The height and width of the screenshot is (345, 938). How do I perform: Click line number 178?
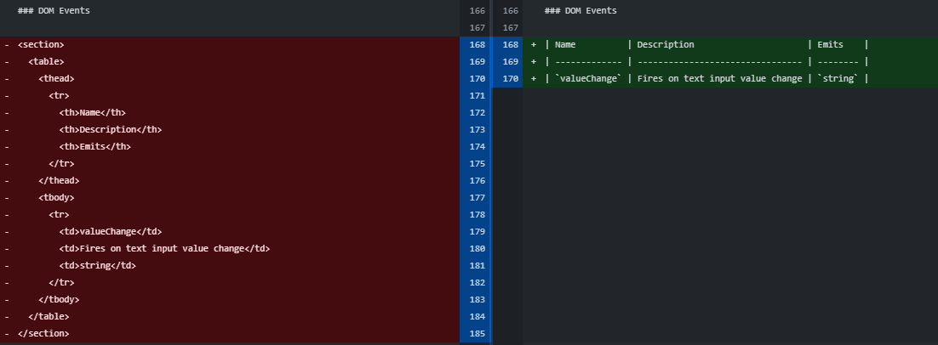(x=478, y=214)
